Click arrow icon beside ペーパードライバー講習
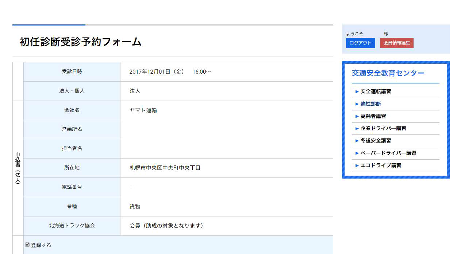 pos(357,153)
